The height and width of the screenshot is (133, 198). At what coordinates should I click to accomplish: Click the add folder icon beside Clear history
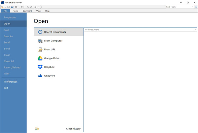[x=37, y=129]
